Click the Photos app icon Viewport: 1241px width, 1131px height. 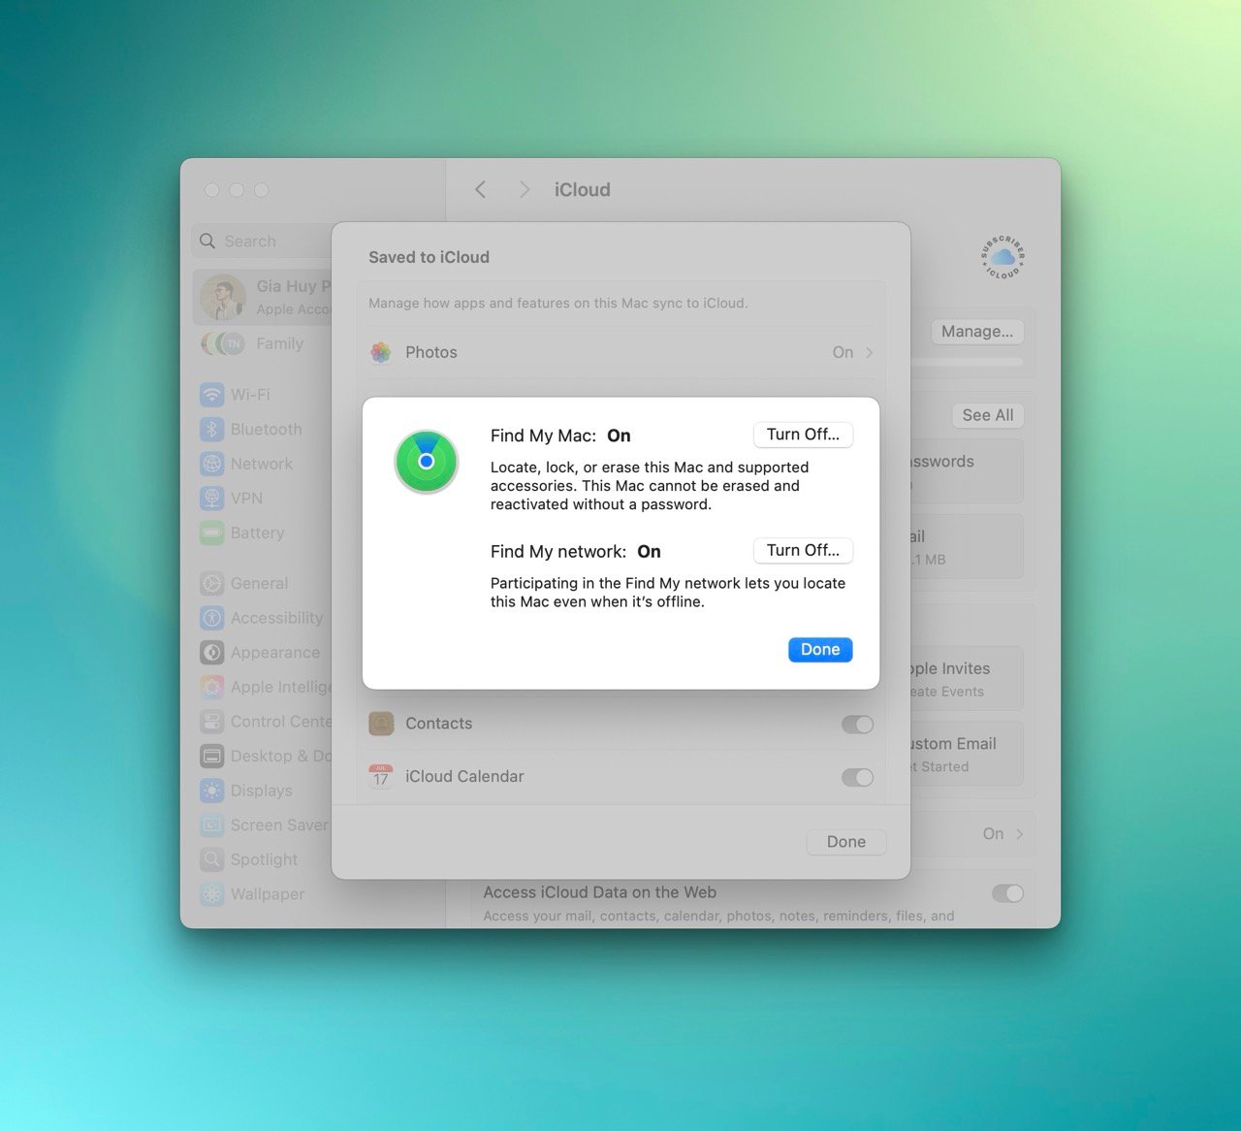(381, 352)
